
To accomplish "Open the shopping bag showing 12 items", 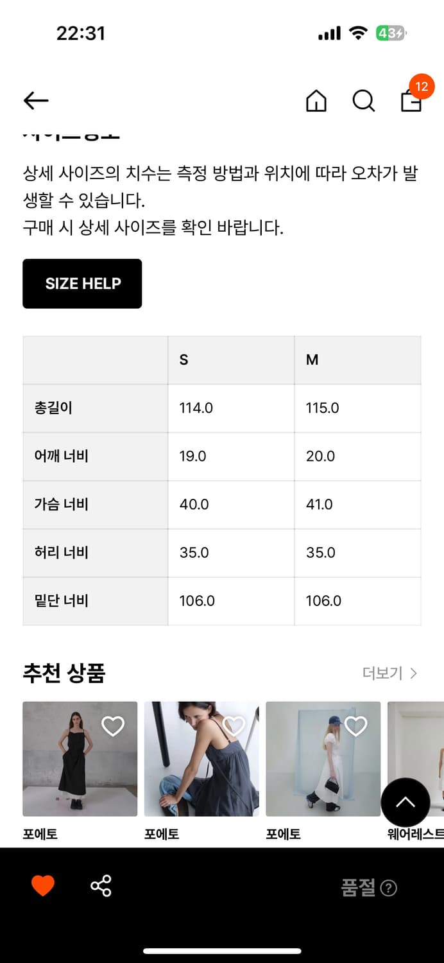I will 411,103.
